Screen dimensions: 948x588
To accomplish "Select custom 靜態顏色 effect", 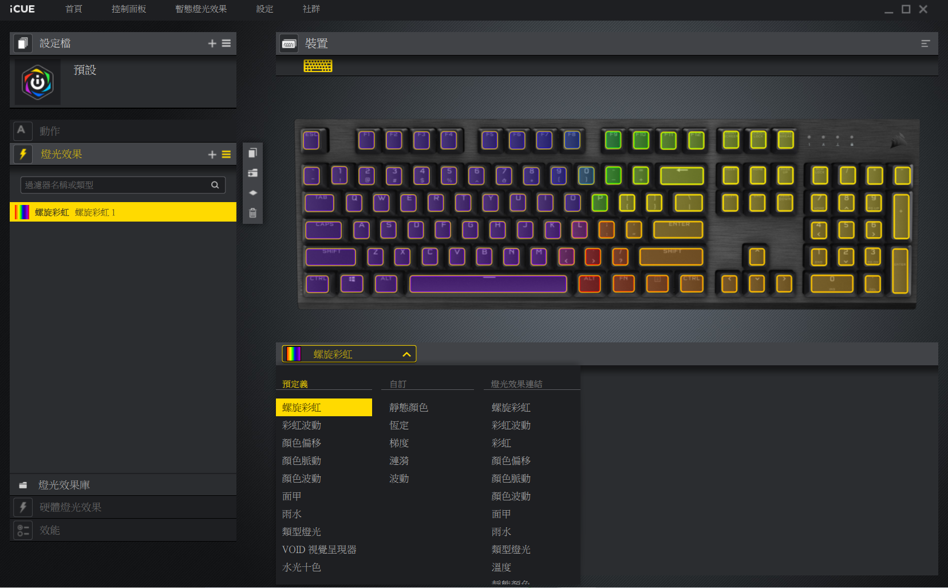I will (409, 408).
